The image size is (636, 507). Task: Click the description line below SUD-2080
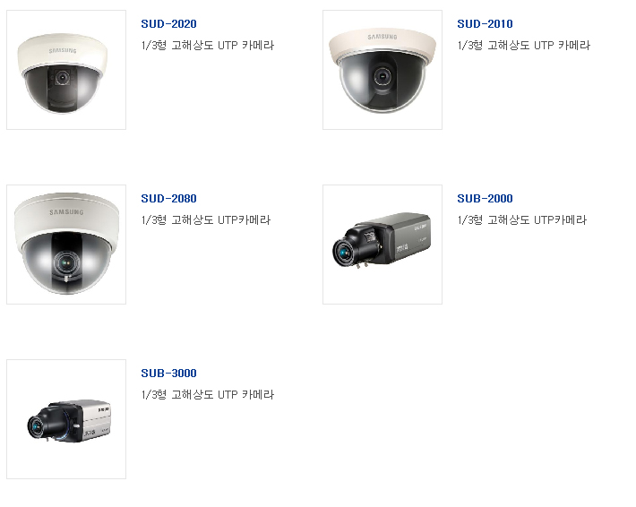point(206,219)
